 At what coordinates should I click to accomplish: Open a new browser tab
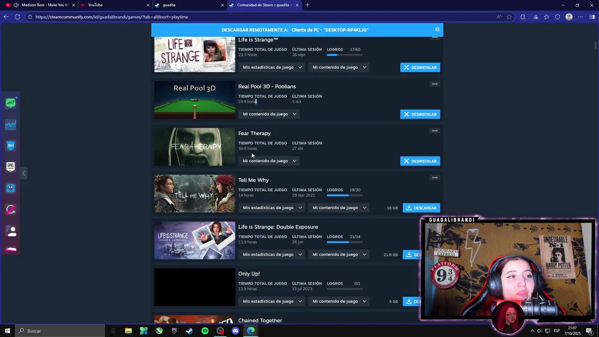point(307,5)
